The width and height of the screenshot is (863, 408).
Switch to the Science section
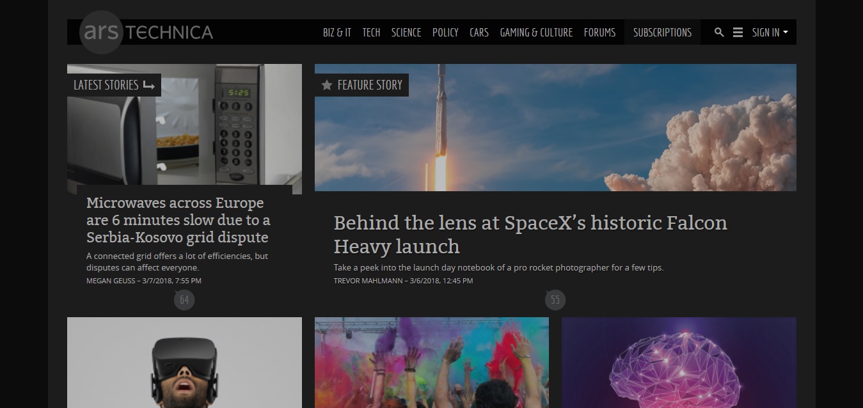(406, 32)
